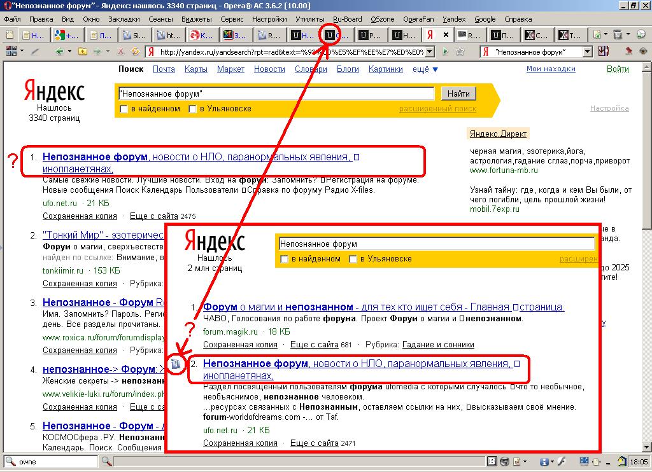Click the Yandex search query input field
Screen dimensions: 652x472
pyautogui.click(x=276, y=94)
